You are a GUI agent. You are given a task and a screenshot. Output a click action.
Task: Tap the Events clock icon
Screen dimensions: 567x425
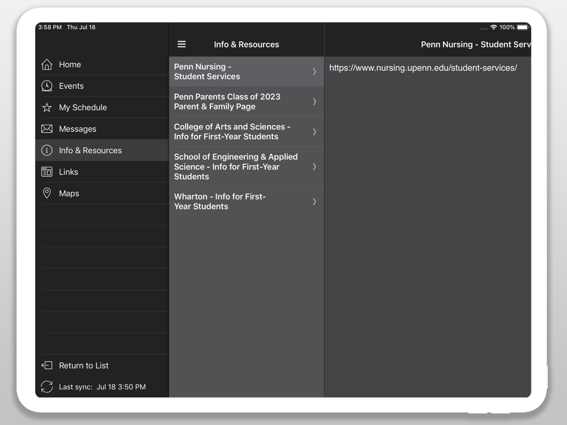coord(46,86)
